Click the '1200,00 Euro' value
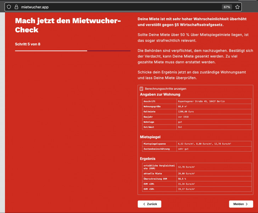 (x=186, y=111)
